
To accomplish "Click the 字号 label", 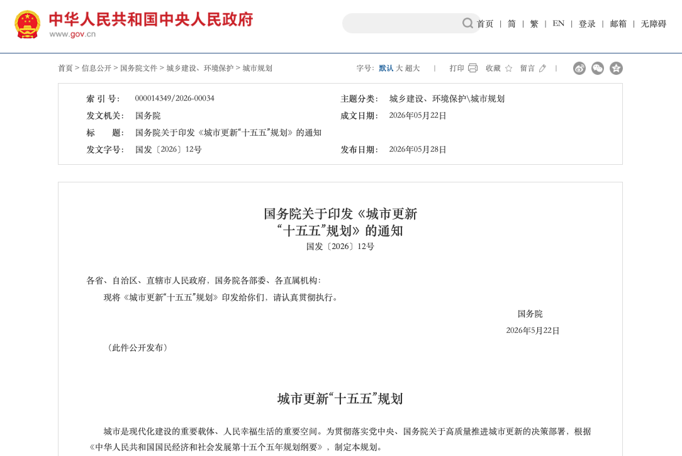I will [x=365, y=69].
